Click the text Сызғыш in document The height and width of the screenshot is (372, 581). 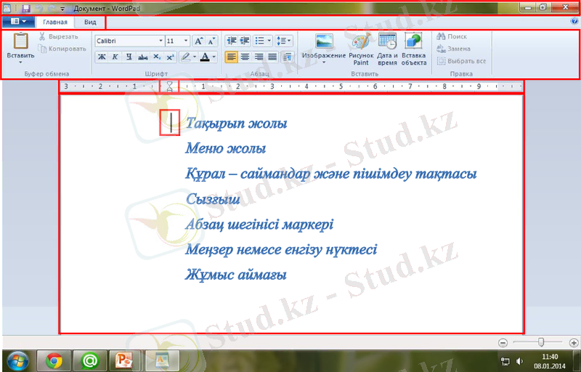pyautogui.click(x=213, y=199)
